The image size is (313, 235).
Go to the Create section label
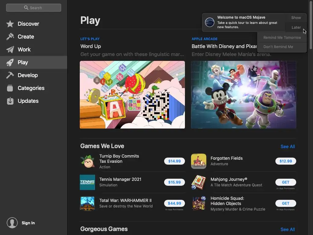(x=26, y=37)
